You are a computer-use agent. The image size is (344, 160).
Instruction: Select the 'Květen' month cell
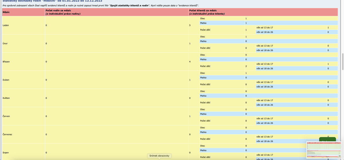[x=6, y=98]
